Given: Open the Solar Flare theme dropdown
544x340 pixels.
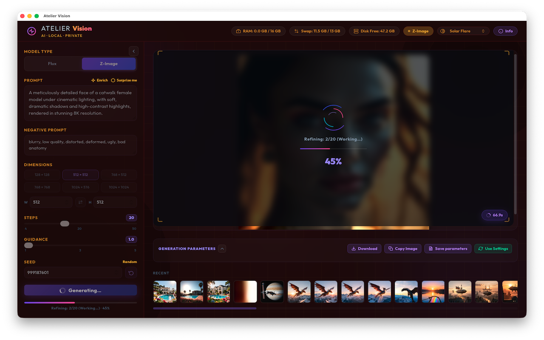Looking at the screenshot, I should coord(463,31).
